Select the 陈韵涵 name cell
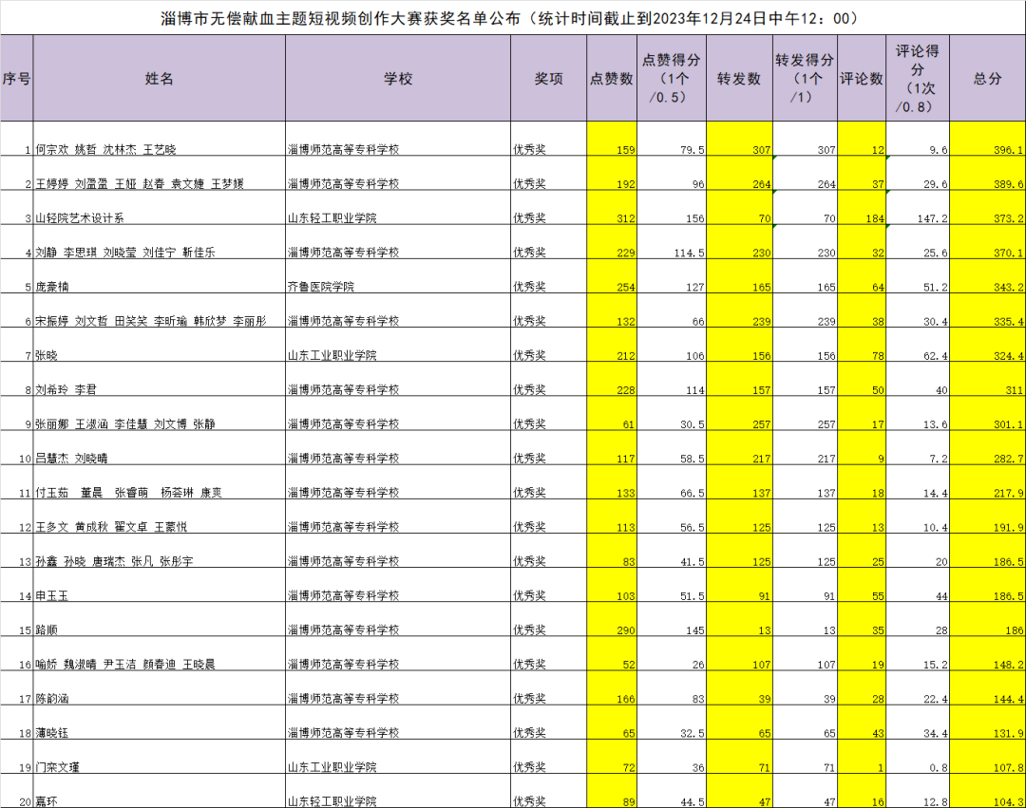This screenshot has height=808, width=1026. pyautogui.click(x=159, y=688)
